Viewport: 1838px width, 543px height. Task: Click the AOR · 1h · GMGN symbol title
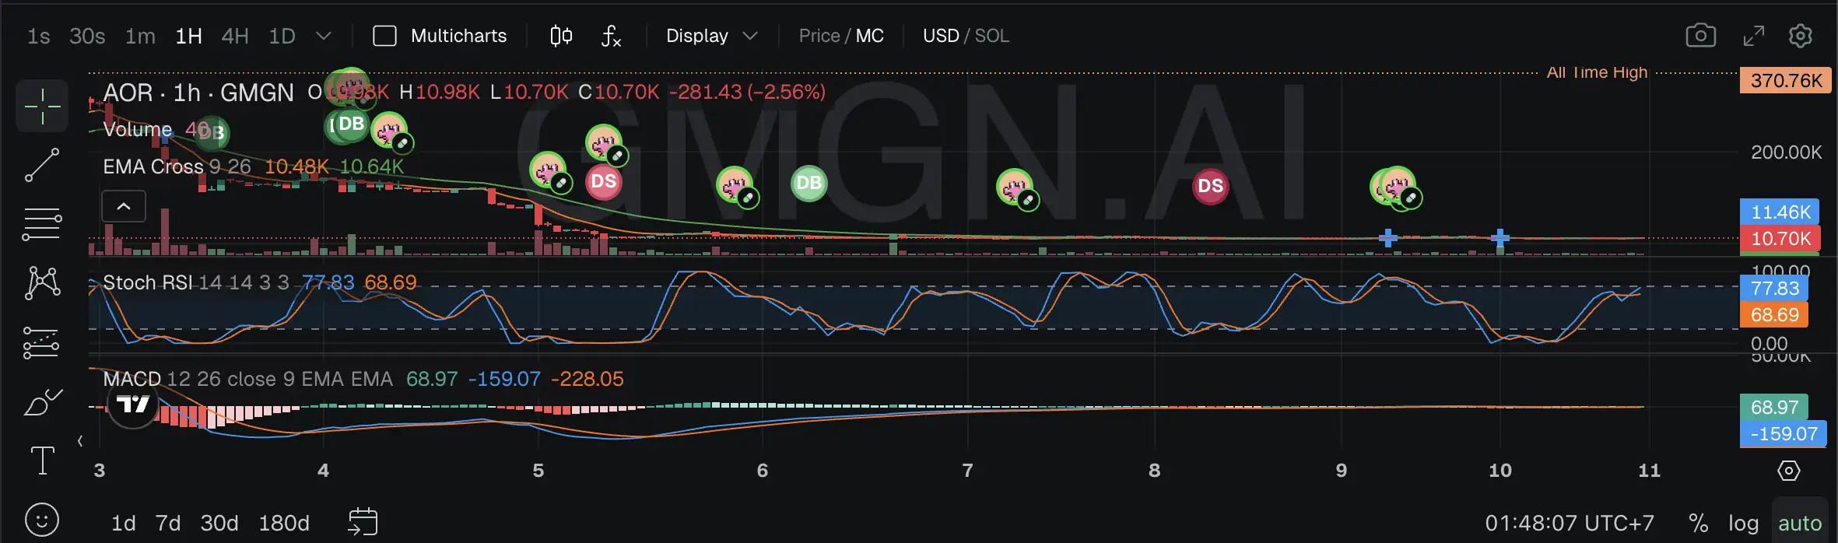pos(198,93)
